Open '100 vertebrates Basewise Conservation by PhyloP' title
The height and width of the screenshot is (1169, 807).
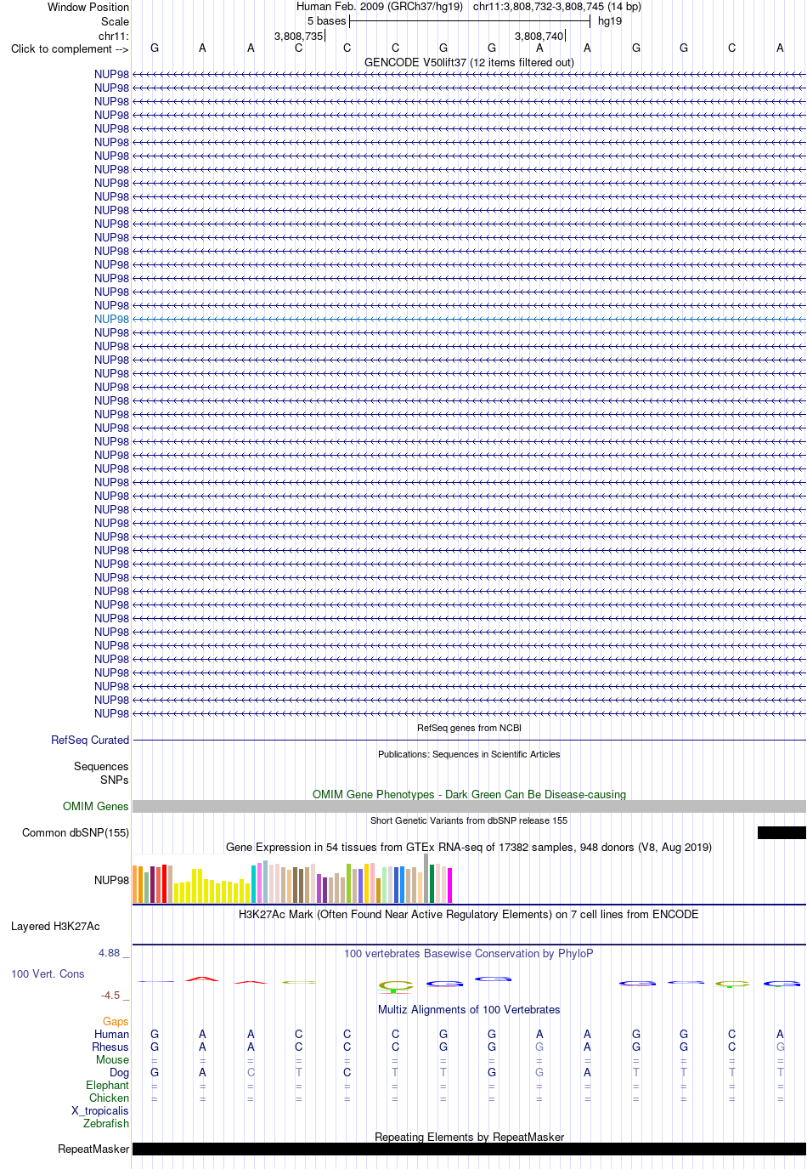click(469, 953)
